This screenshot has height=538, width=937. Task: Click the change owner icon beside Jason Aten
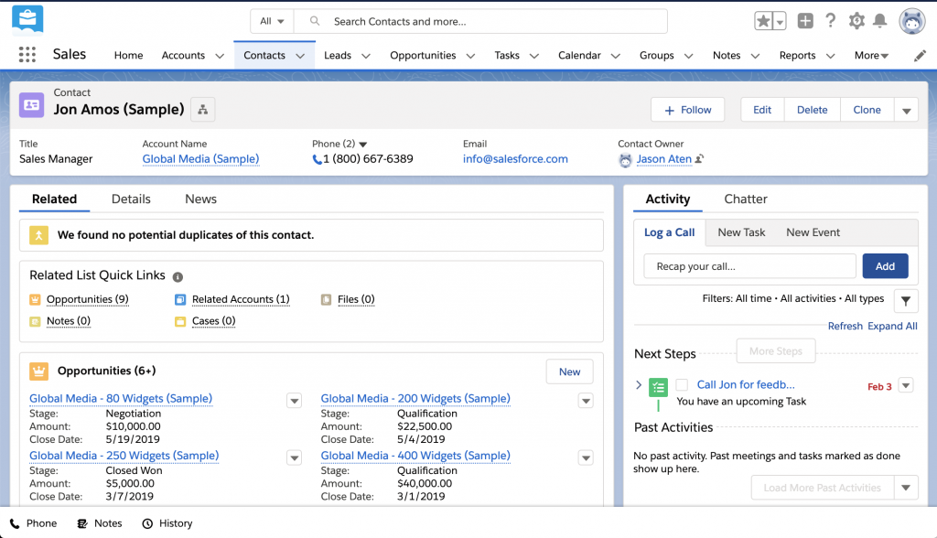click(x=699, y=159)
